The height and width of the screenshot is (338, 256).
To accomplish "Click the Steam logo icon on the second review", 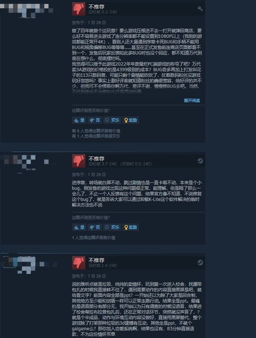I will click(x=200, y=161).
